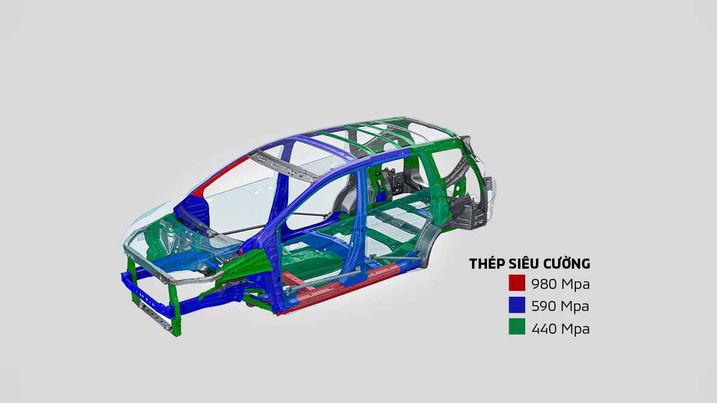Click the blue 590 Mpa color swatch
This screenshot has width=717, height=403.
coord(517,306)
